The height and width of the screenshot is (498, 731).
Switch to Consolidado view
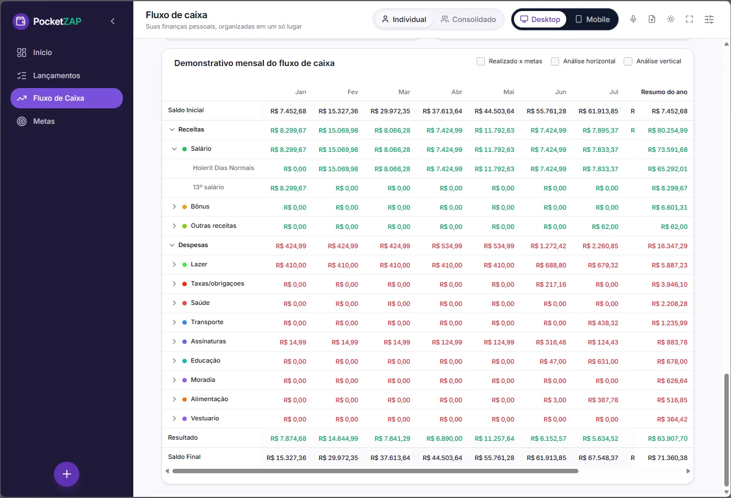(x=469, y=19)
